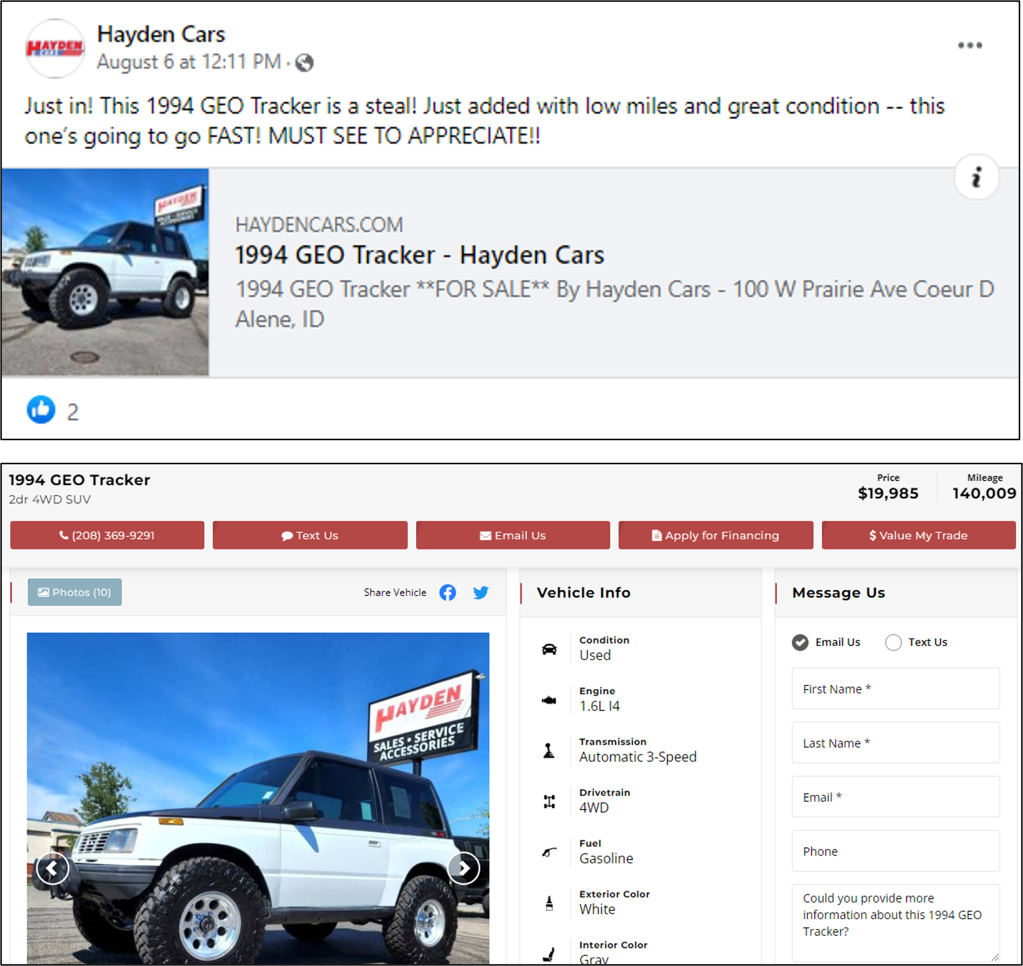The width and height of the screenshot is (1023, 966).
Task: Open the Photos (10) tab
Action: (75, 592)
